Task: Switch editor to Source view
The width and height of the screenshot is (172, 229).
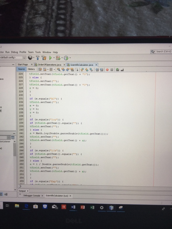Action: pyautogui.click(x=21, y=69)
